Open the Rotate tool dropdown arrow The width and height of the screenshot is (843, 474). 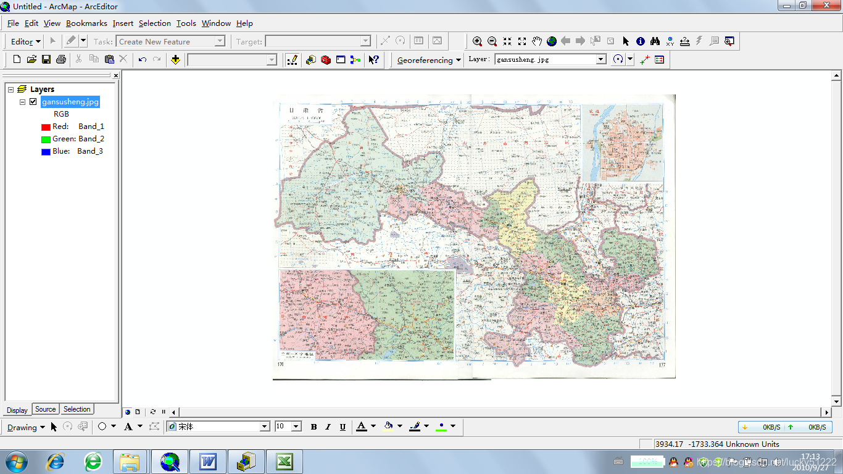[x=630, y=60]
